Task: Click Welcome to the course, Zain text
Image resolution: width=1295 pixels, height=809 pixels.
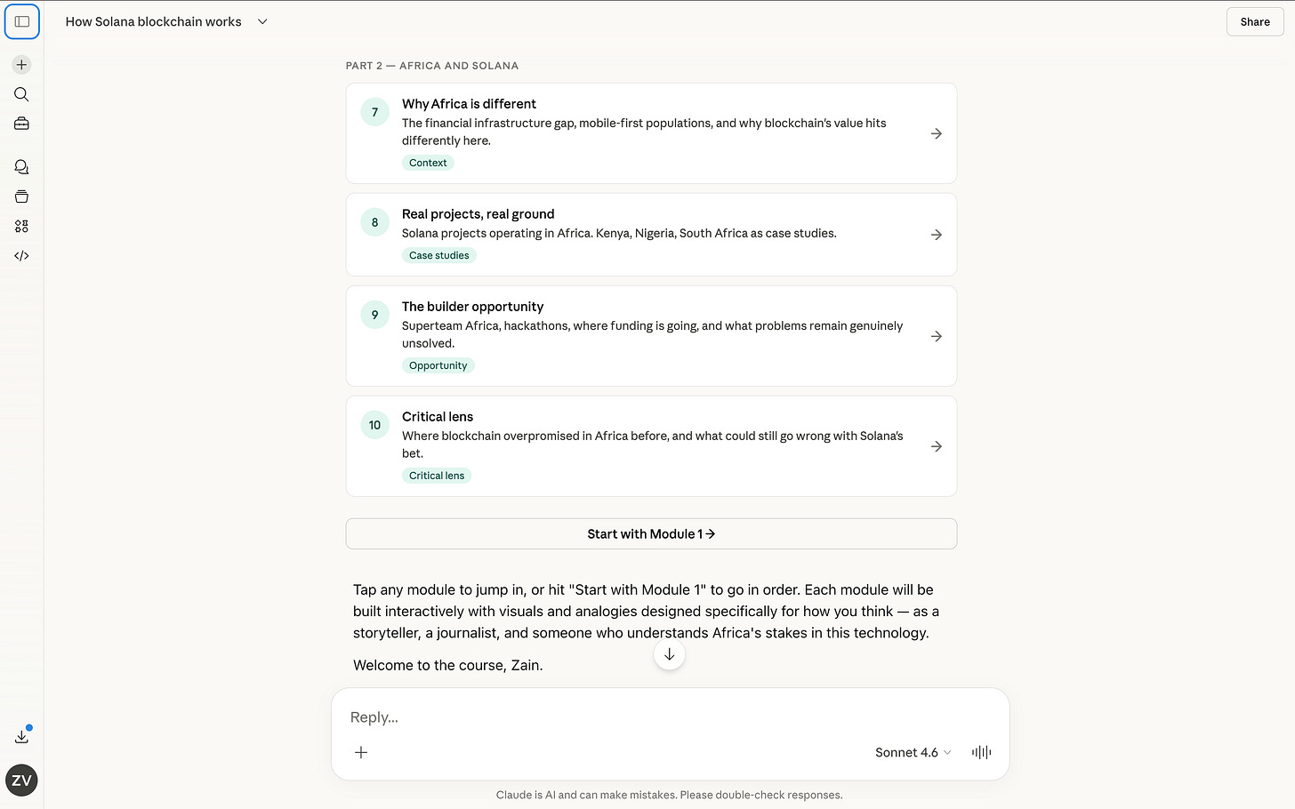Action: coord(447,665)
